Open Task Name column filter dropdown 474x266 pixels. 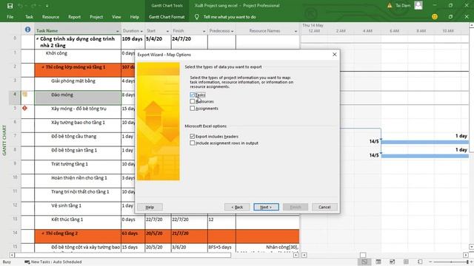pos(117,31)
